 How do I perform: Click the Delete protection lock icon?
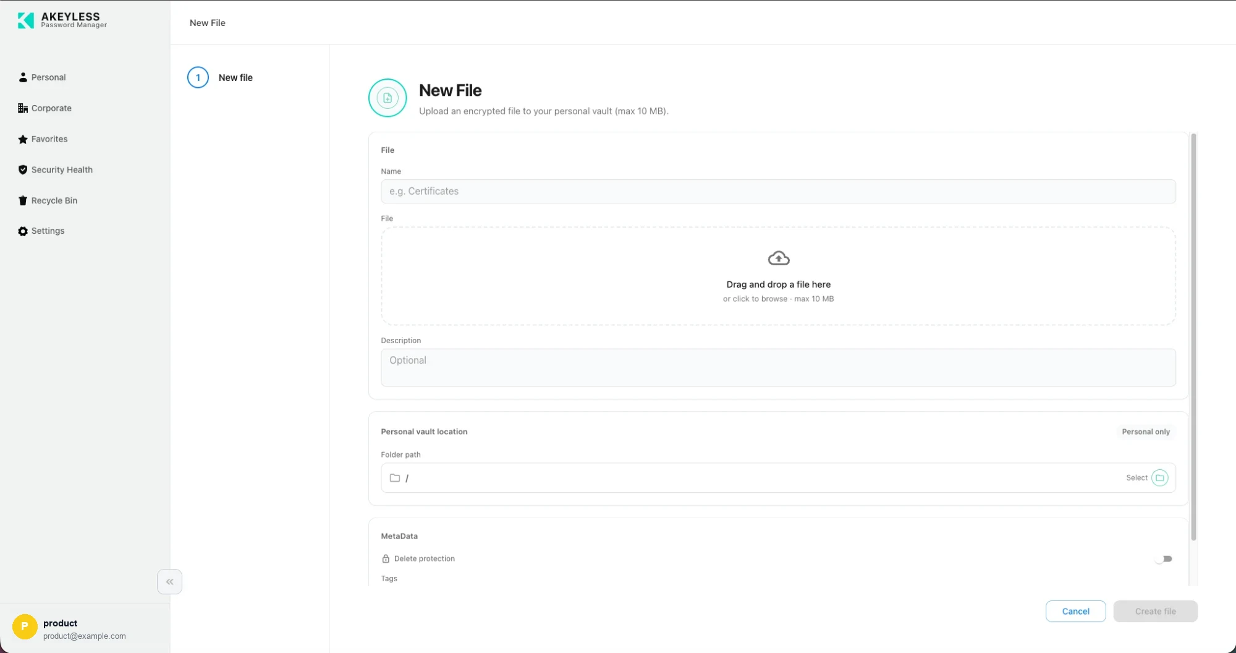[386, 558]
